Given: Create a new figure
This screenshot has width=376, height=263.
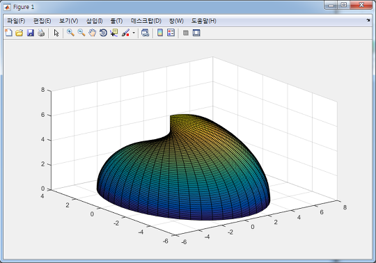Looking at the screenshot, I should pyautogui.click(x=8, y=33).
